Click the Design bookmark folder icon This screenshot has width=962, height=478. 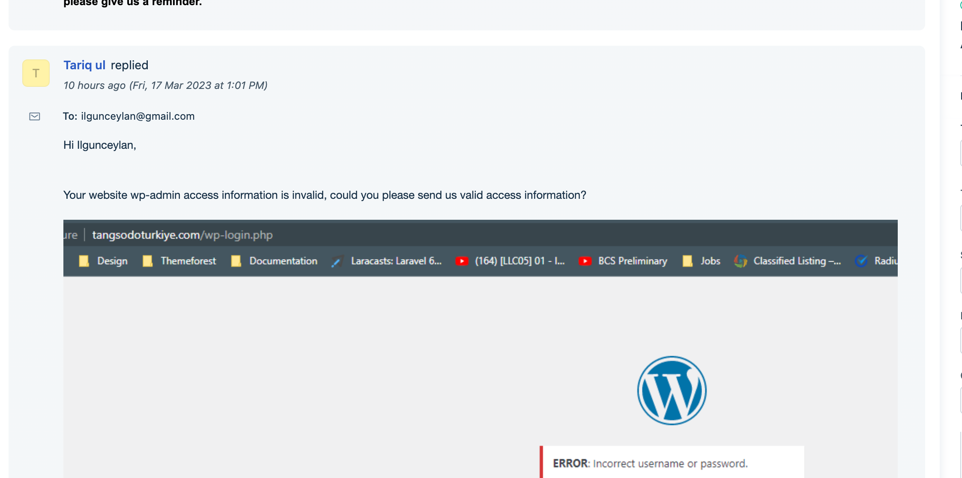click(x=84, y=261)
